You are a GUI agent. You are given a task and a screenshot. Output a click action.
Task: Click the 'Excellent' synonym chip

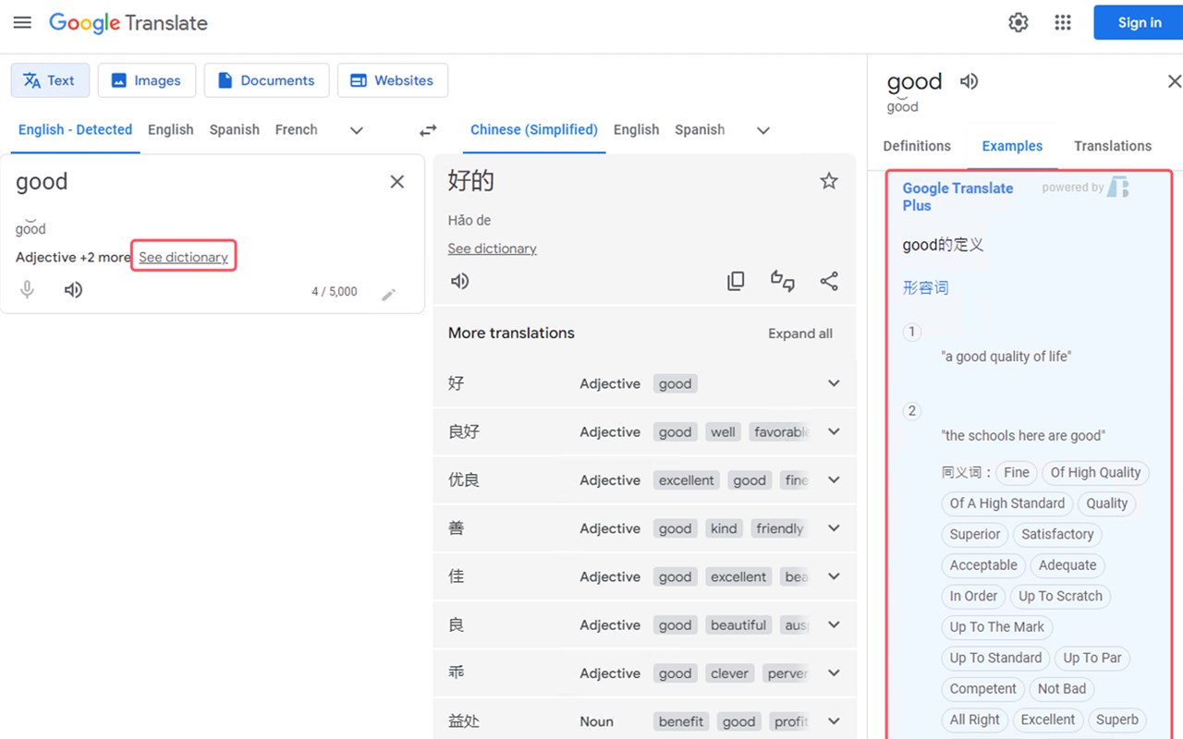[1048, 720]
